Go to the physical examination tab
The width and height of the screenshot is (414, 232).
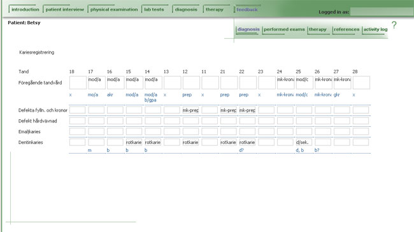[114, 10]
